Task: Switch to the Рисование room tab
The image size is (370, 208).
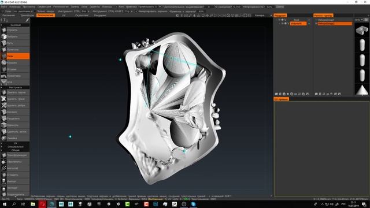Action: (9, 16)
